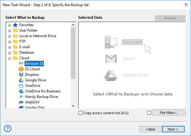Tick the checkbox beside File filters
The height and width of the screenshot is (136, 191).
[x=149, y=113]
